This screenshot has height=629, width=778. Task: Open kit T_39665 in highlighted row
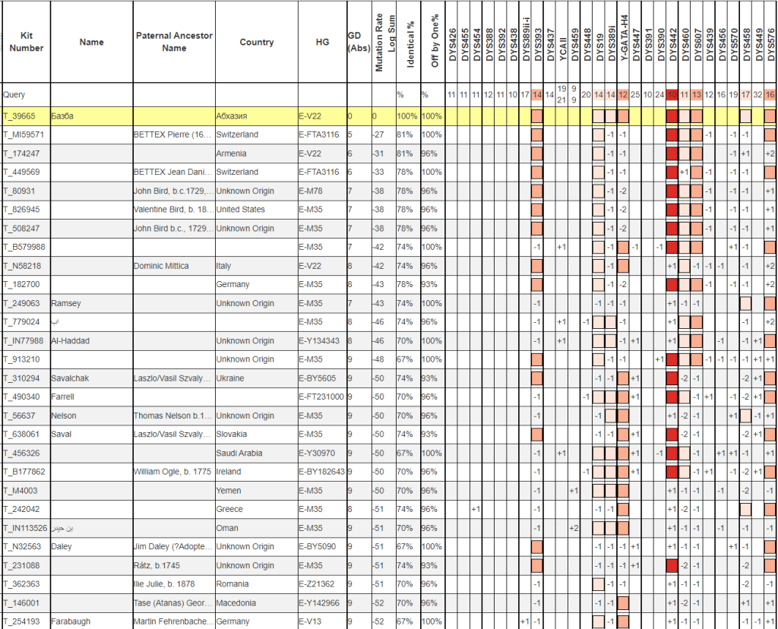[21, 116]
